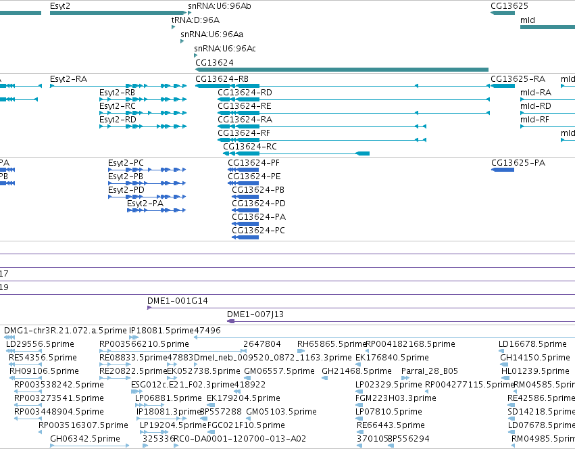This screenshot has width=575, height=449.
Task: Select EST LD29556.5prime
Action: [x=40, y=344]
